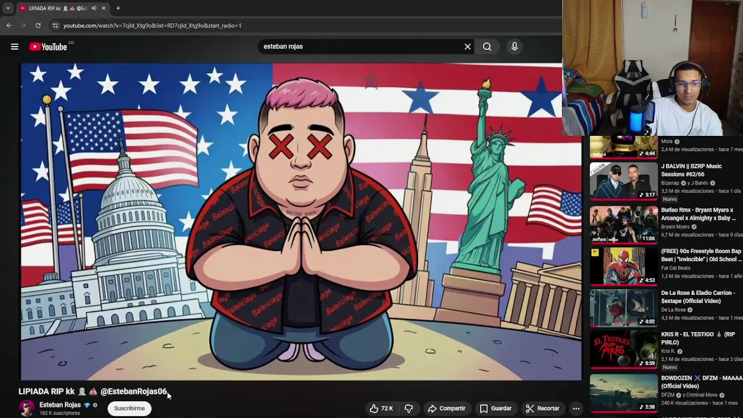Open the J BALVIN || BZRP Music Sessions title
The height and width of the screenshot is (418, 743).
(x=691, y=170)
